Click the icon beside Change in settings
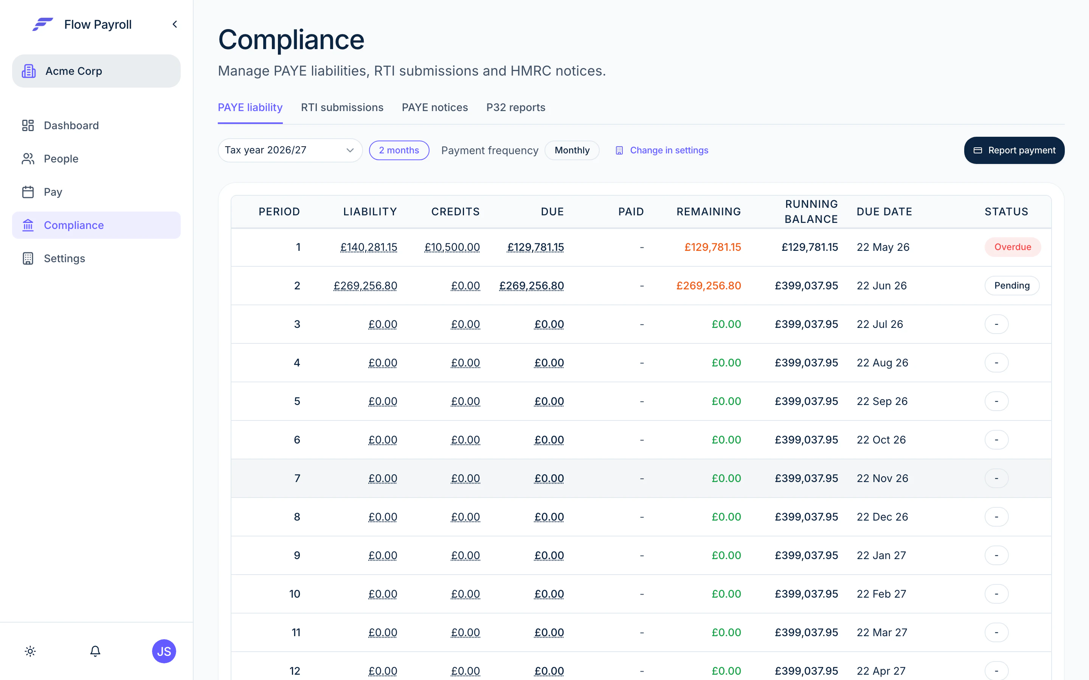Viewport: 1089px width, 680px height. (x=619, y=150)
